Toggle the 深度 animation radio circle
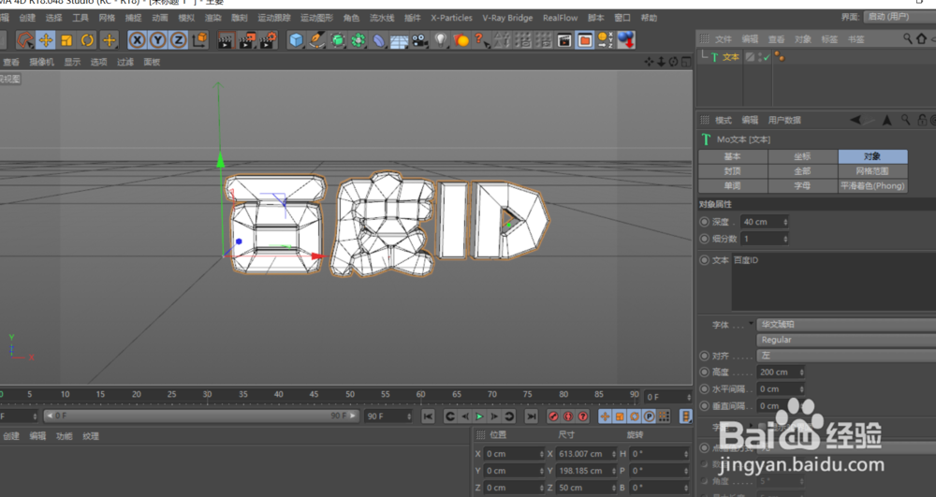The image size is (936, 497). tap(705, 222)
